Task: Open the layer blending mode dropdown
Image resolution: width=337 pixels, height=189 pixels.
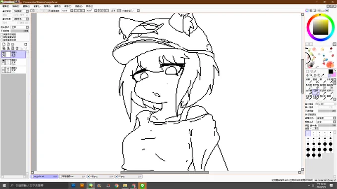Action: 27,27
